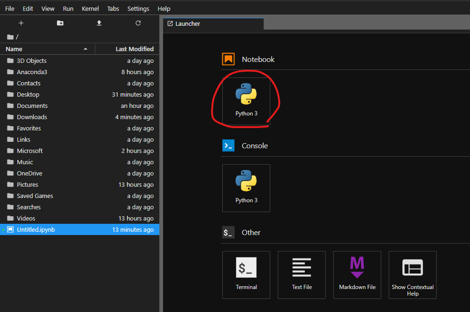Select the Launcher tab
470x312 pixels.
[x=213, y=23]
